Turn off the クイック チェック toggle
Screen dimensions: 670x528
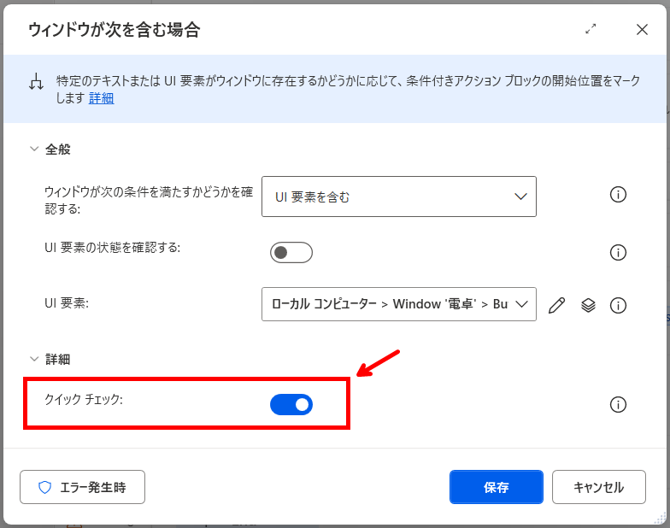click(x=291, y=404)
